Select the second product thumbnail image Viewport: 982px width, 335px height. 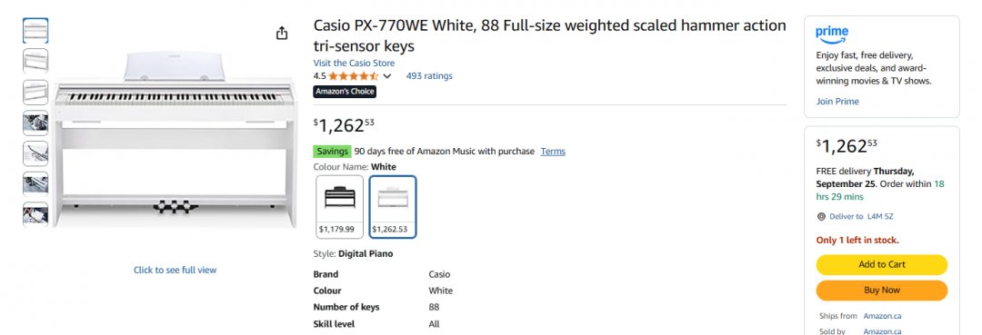tap(35, 61)
